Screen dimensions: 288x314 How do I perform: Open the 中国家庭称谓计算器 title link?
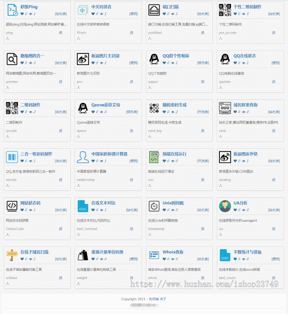[x=109, y=154]
